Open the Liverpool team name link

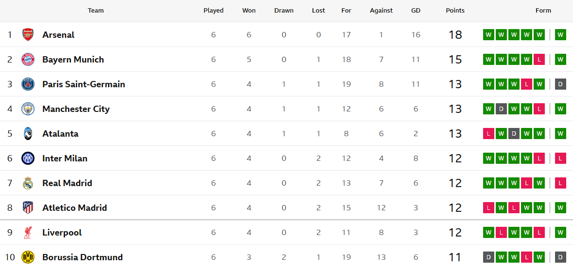point(62,233)
